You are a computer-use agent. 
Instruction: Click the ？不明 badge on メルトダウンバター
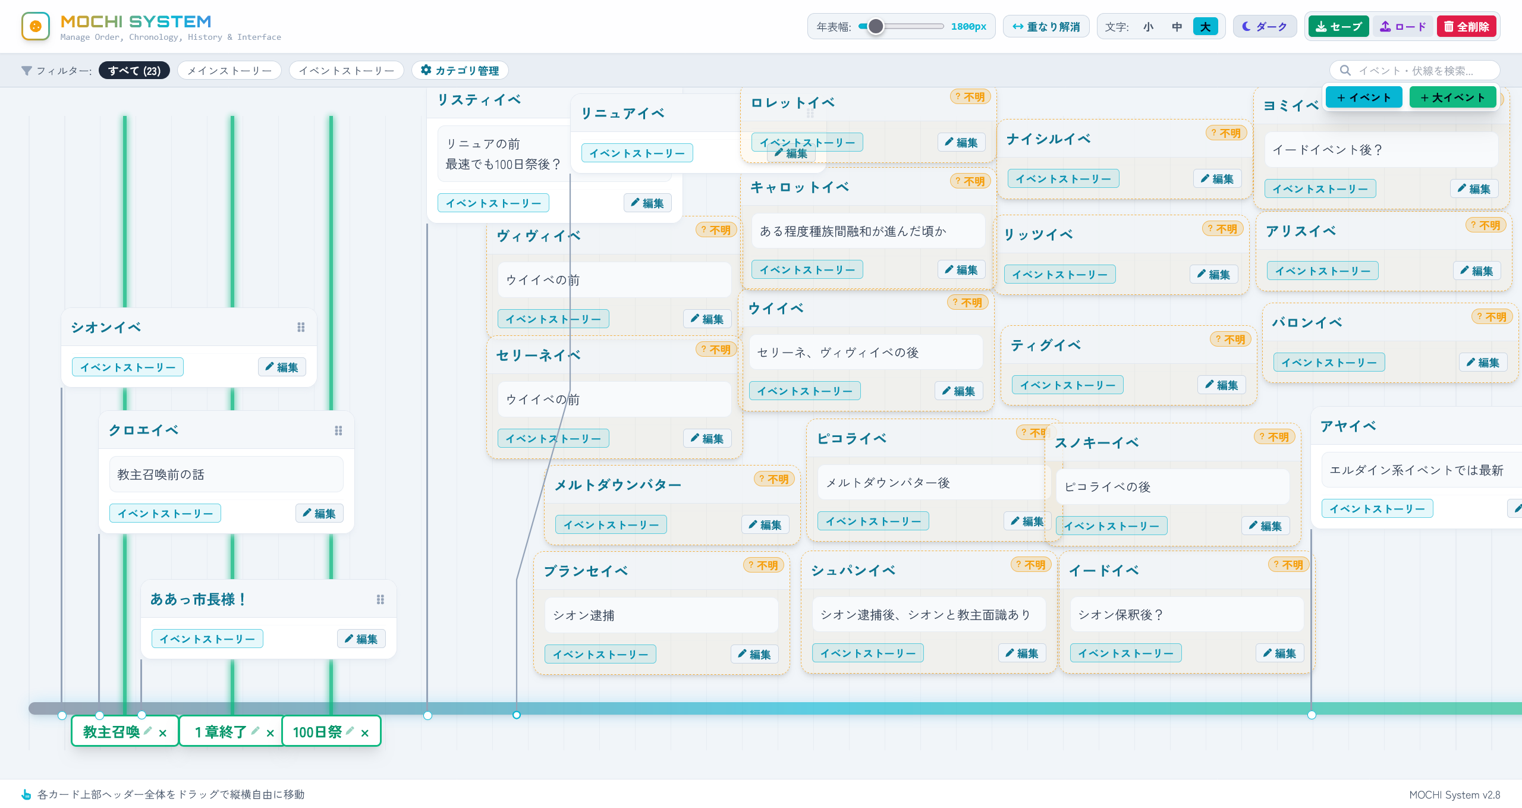pos(774,479)
